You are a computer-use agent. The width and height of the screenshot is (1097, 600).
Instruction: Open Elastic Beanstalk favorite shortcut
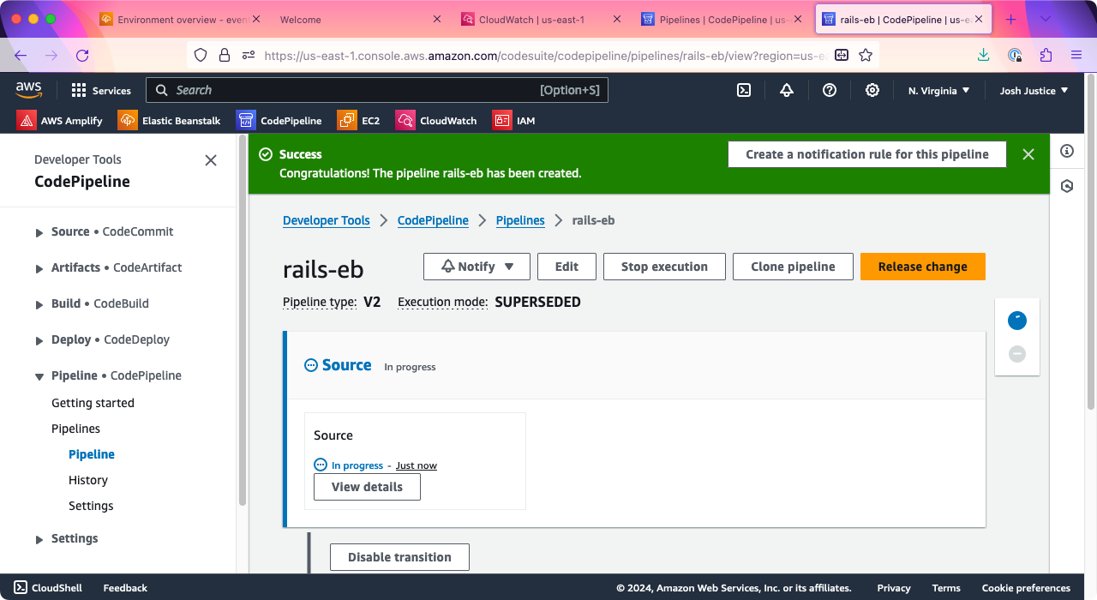point(170,120)
